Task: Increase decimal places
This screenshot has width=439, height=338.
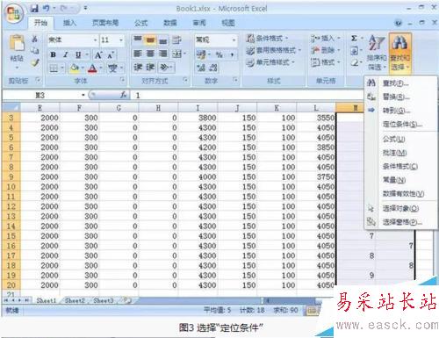Action: [201, 68]
